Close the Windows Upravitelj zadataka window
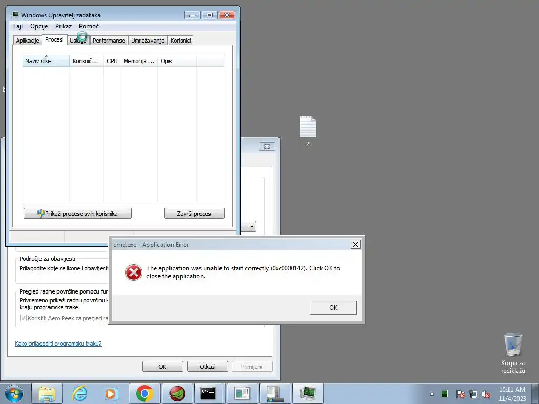 tap(227, 15)
